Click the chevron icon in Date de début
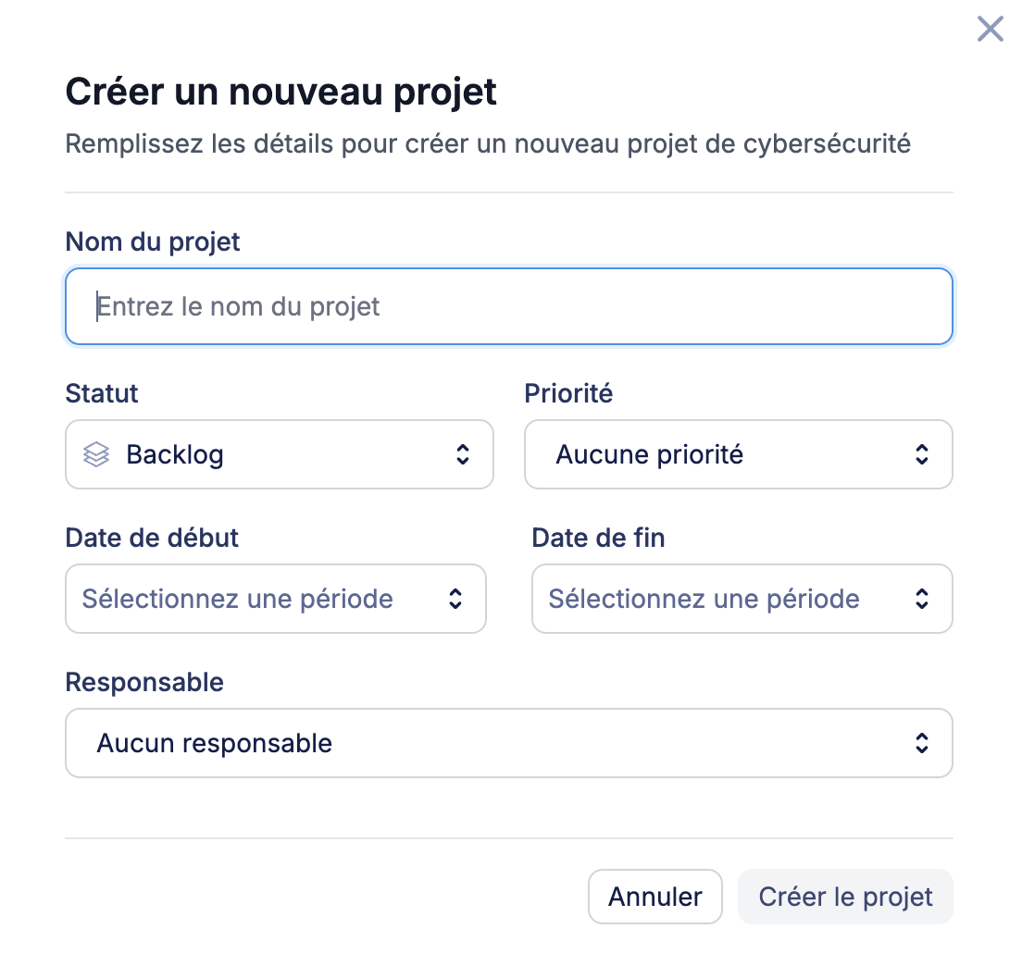This screenshot has height=966, width=1022. pyautogui.click(x=455, y=599)
